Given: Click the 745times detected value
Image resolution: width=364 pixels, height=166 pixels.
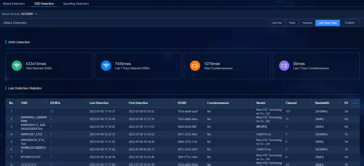Looking at the screenshot, I should (x=123, y=64).
